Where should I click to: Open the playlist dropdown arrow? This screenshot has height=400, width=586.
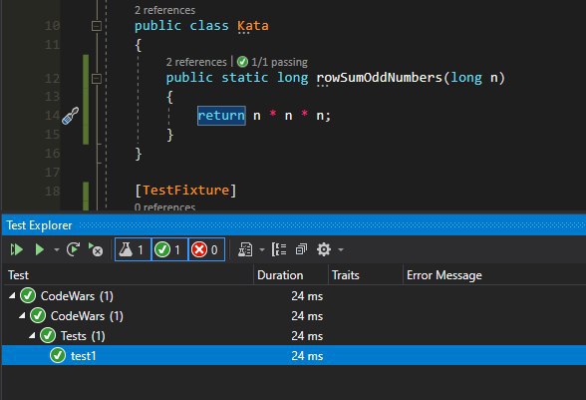262,249
